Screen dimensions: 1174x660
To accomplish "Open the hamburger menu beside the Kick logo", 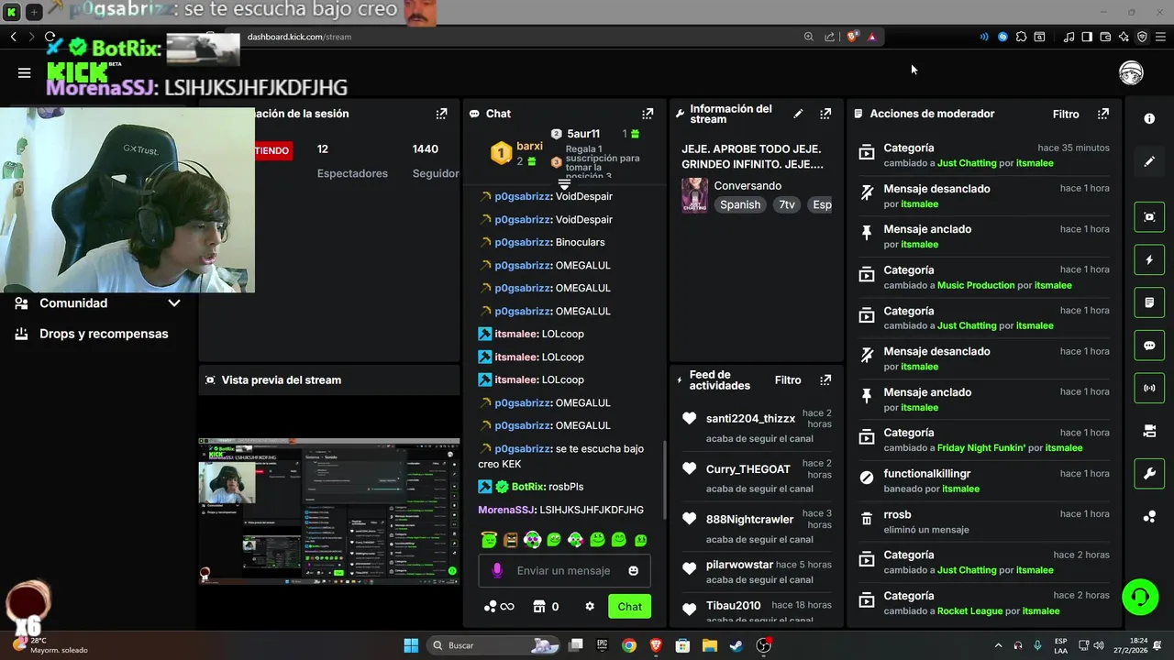I will tap(25, 73).
